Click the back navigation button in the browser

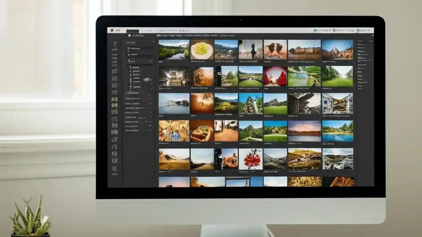tap(117, 30)
